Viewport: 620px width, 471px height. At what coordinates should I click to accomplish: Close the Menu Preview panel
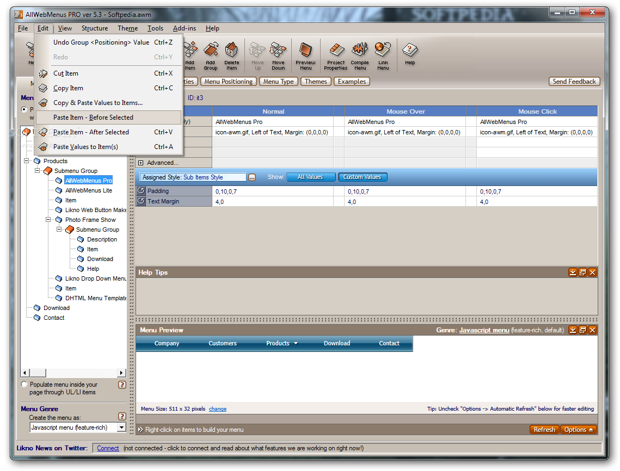pos(592,330)
